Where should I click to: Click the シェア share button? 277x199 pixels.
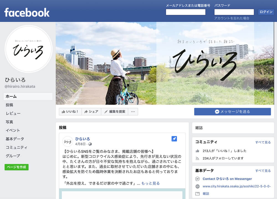click(91, 112)
